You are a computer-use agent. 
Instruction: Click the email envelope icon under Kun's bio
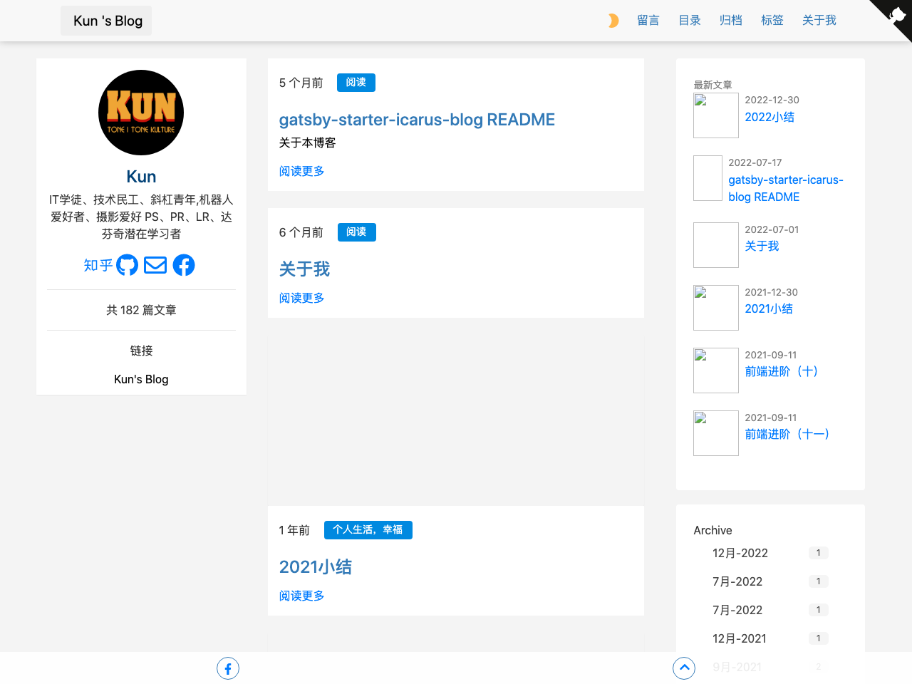[155, 265]
